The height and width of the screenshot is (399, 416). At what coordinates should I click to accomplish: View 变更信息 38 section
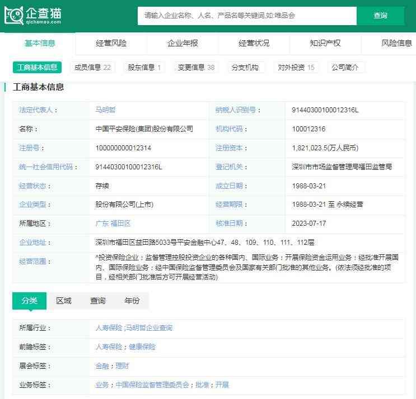(x=196, y=68)
